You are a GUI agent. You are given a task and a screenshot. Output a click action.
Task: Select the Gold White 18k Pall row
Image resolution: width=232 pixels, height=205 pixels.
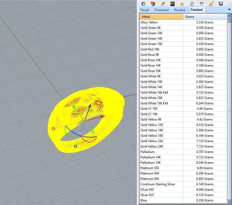tap(183, 103)
